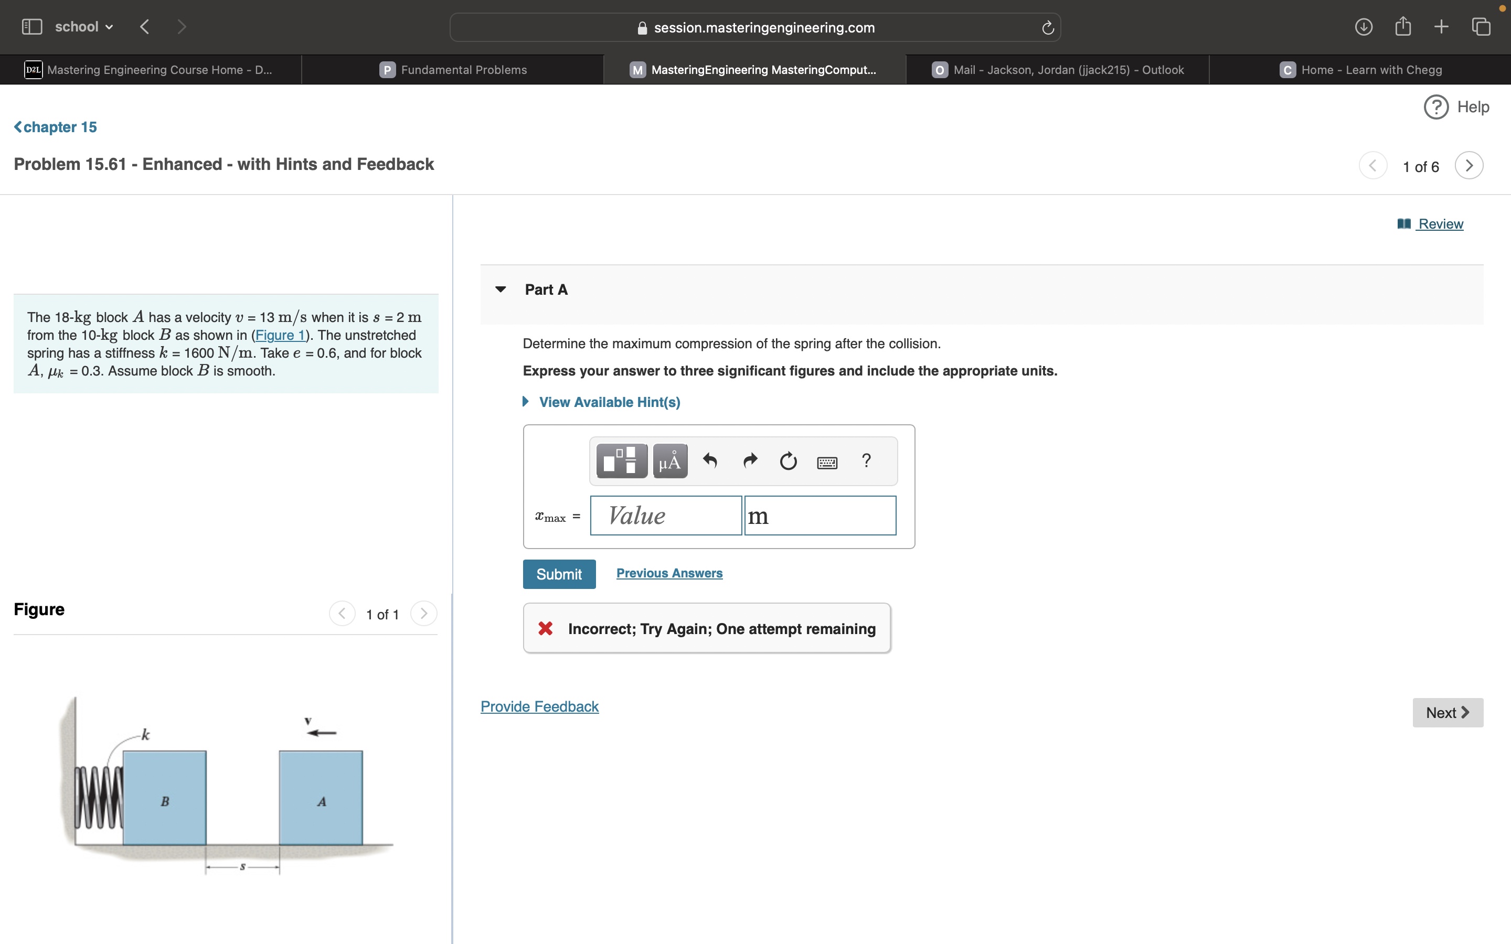Open the Figure 1 link in the problem text
Image resolution: width=1511 pixels, height=944 pixels.
pyautogui.click(x=280, y=335)
